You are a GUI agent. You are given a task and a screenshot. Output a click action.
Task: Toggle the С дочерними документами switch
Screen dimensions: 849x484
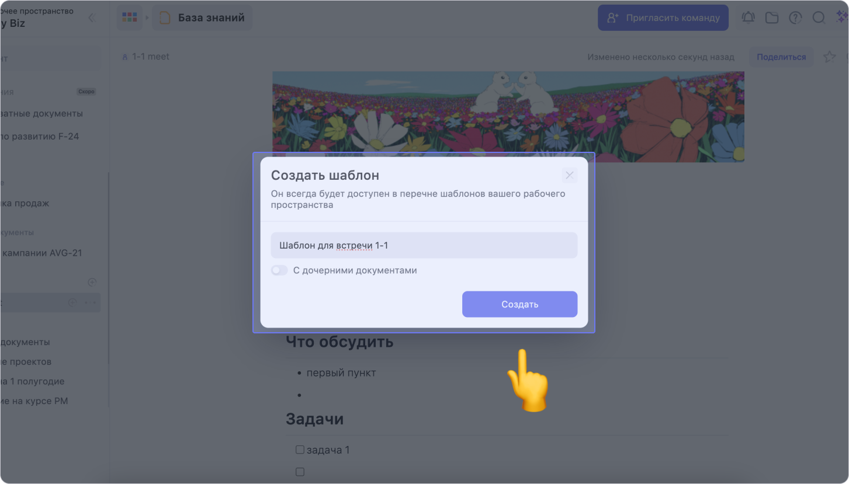279,270
